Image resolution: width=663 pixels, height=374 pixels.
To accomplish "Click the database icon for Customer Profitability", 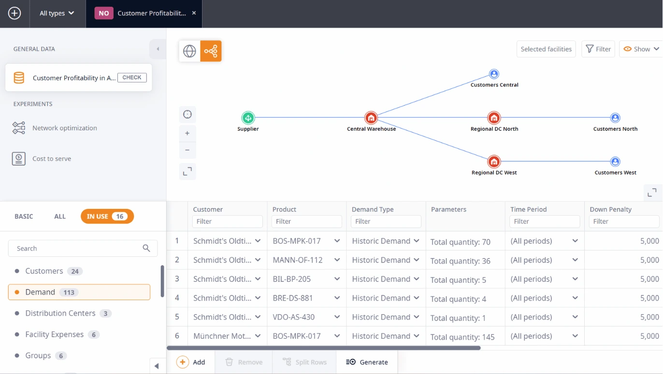I will (x=19, y=78).
